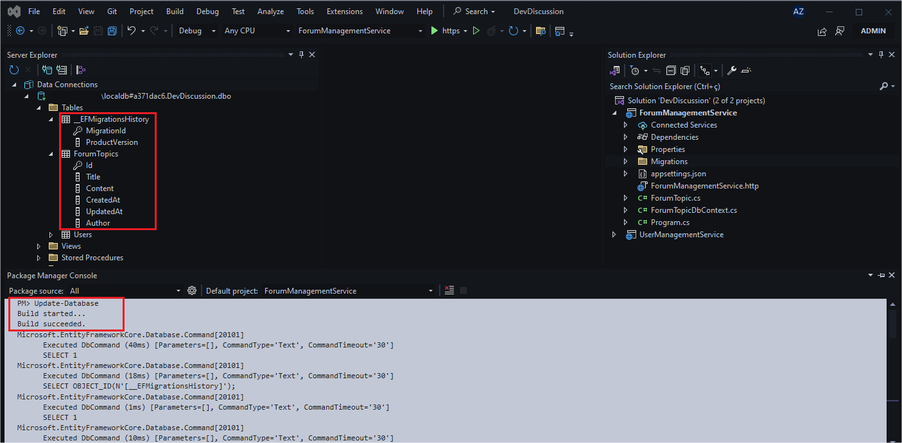Click Connect to Database icon in Server Explorer
Screen dimensions: 902x443
point(47,70)
